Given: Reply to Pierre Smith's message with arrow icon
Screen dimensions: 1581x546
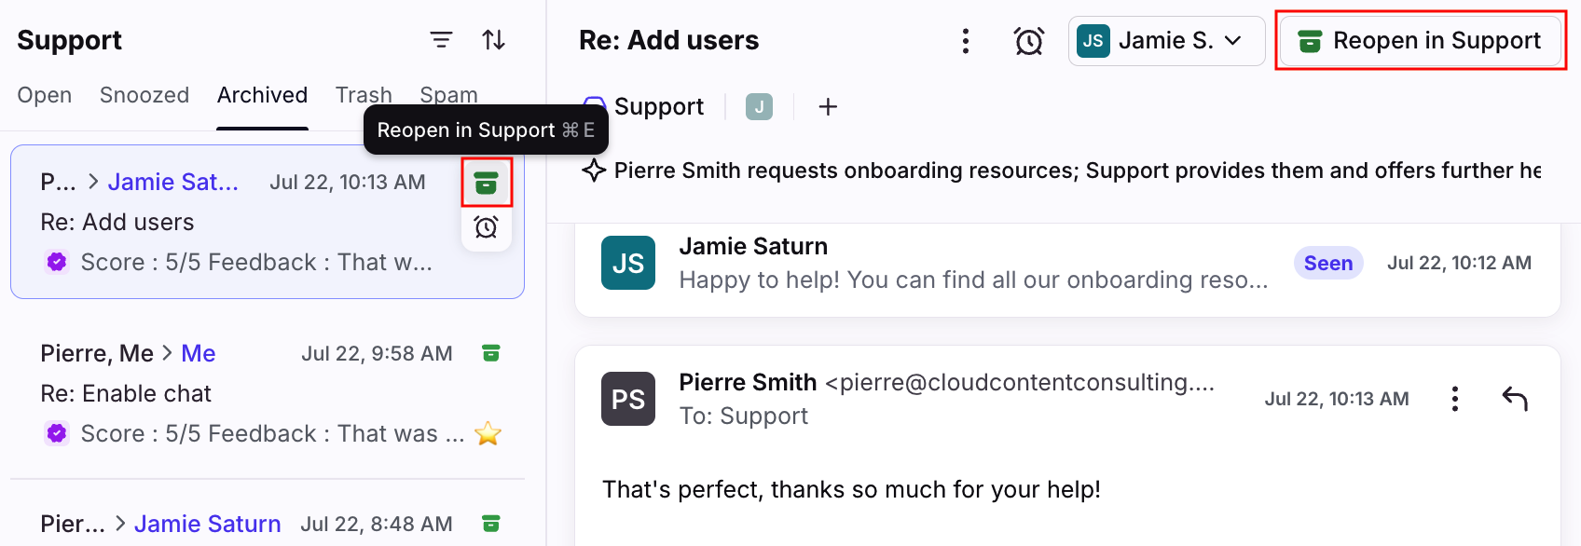Looking at the screenshot, I should coord(1515,399).
